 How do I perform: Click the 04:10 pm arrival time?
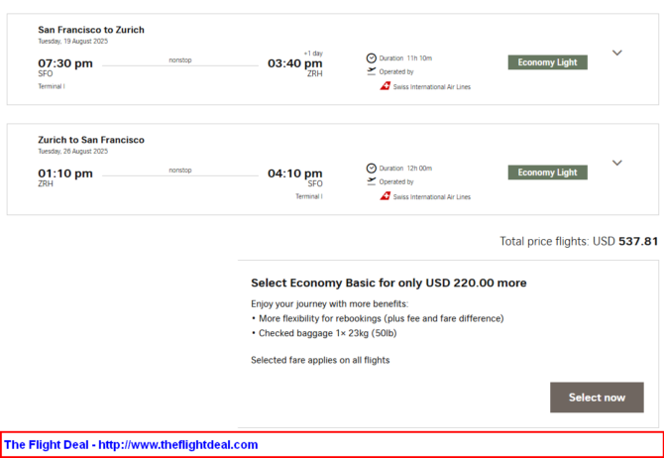[294, 173]
